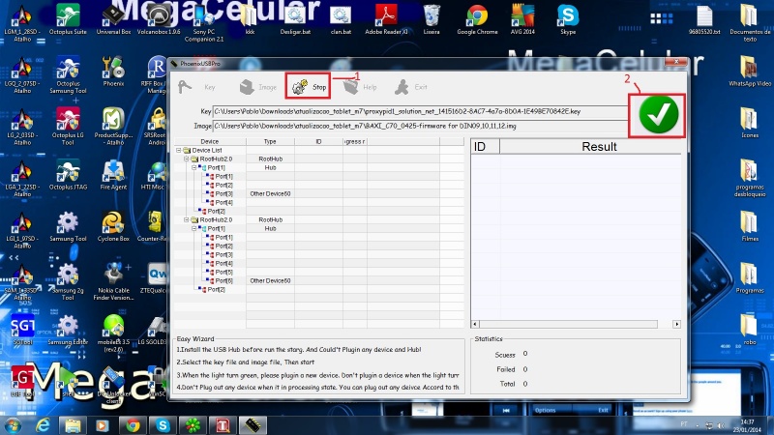Open Universal Box desktop shortcut
Screen dimensions: 774x435
113,19
